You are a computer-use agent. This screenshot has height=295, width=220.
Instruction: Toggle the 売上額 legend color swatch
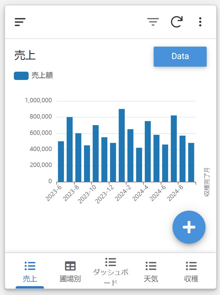21,76
